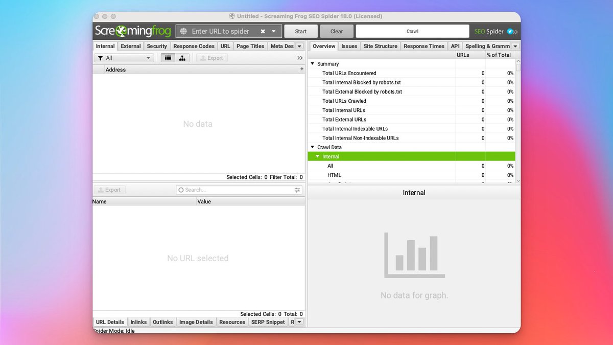Start the crawl

click(301, 31)
